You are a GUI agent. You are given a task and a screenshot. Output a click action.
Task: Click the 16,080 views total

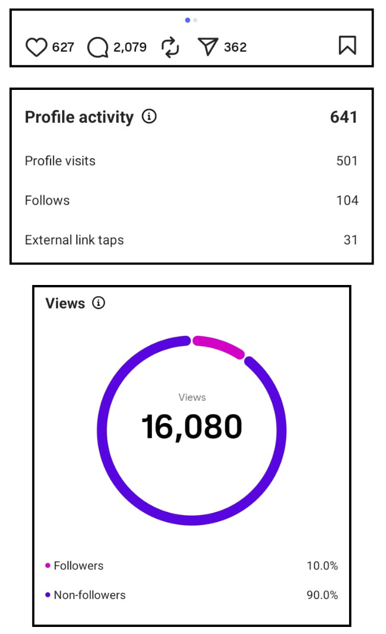(x=192, y=427)
